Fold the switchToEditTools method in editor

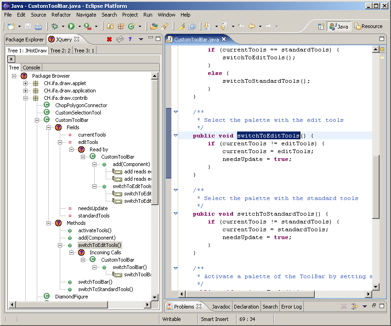coord(176,135)
